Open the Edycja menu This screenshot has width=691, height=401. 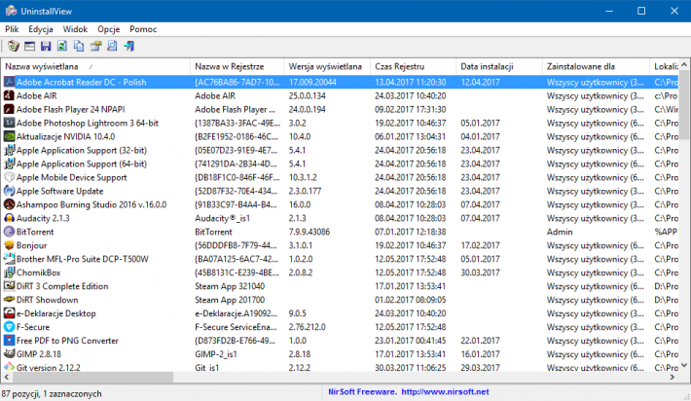tap(41, 29)
